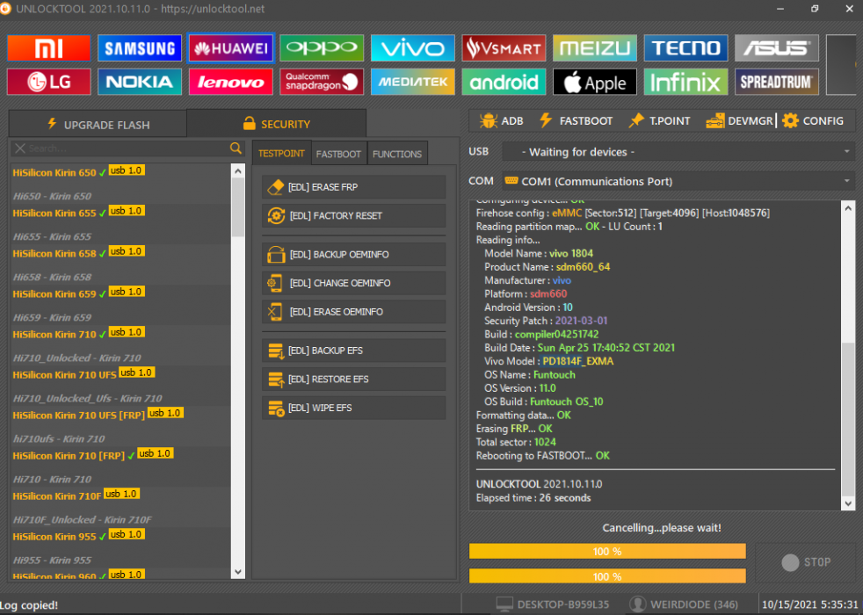Launch DEVMGR device manager
The image size is (863, 615).
click(739, 121)
